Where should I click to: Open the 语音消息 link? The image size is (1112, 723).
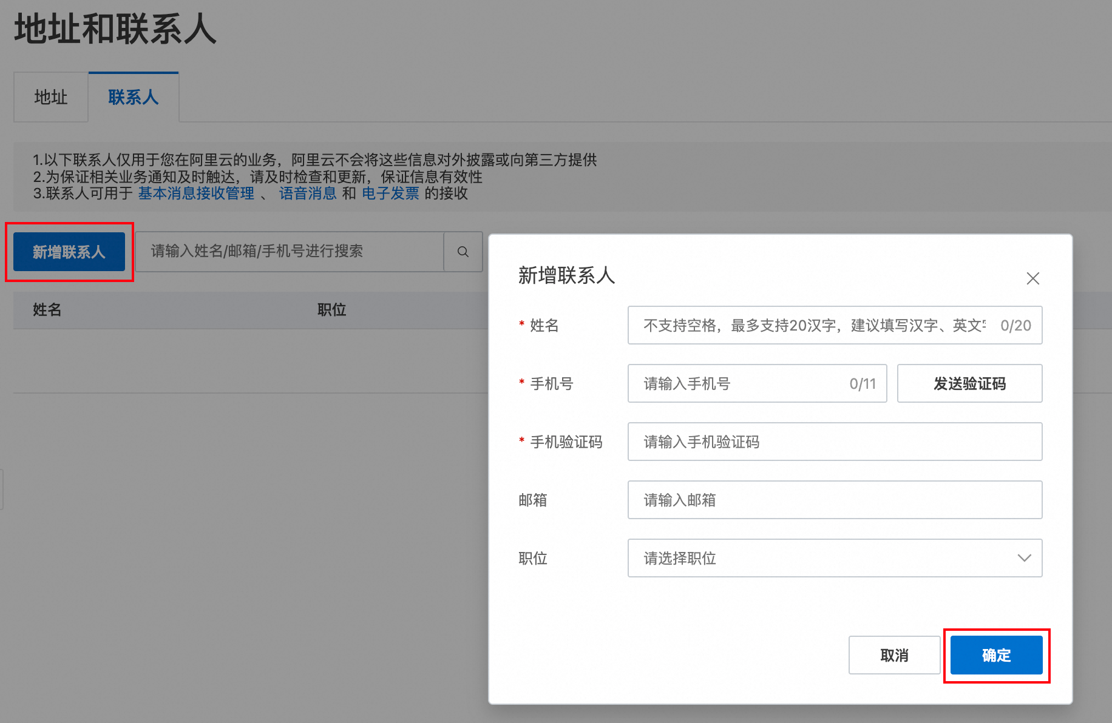308,193
